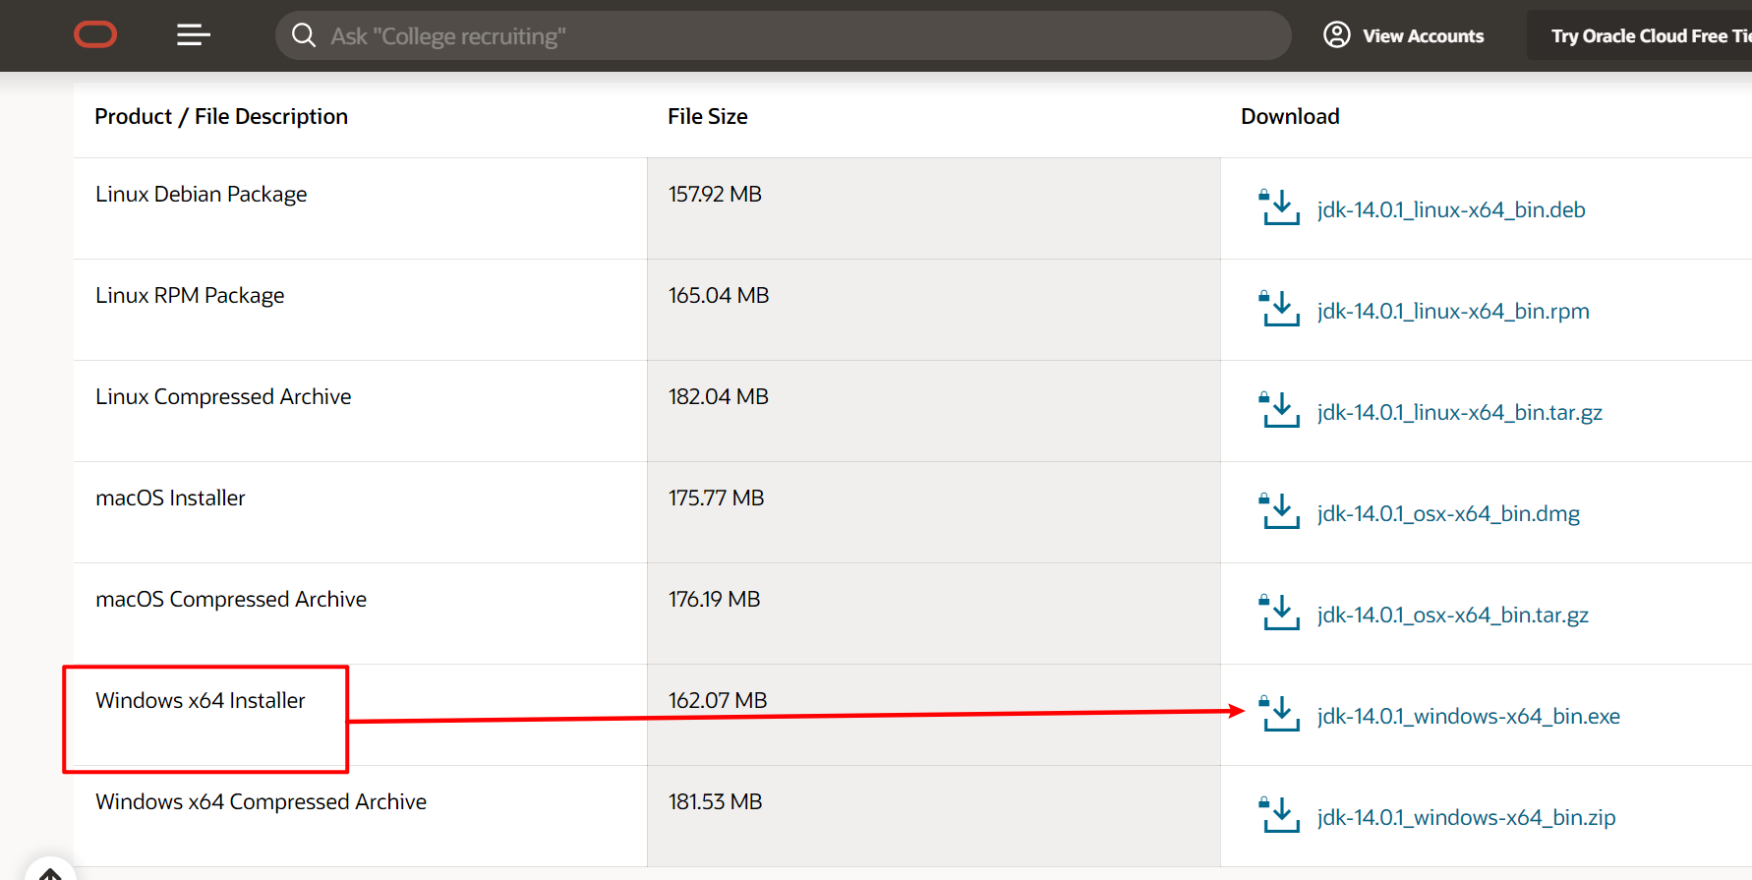Image resolution: width=1752 pixels, height=880 pixels.
Task: Download jdk-14.0.1_linux-x64_bin.deb link
Action: coord(1451,209)
